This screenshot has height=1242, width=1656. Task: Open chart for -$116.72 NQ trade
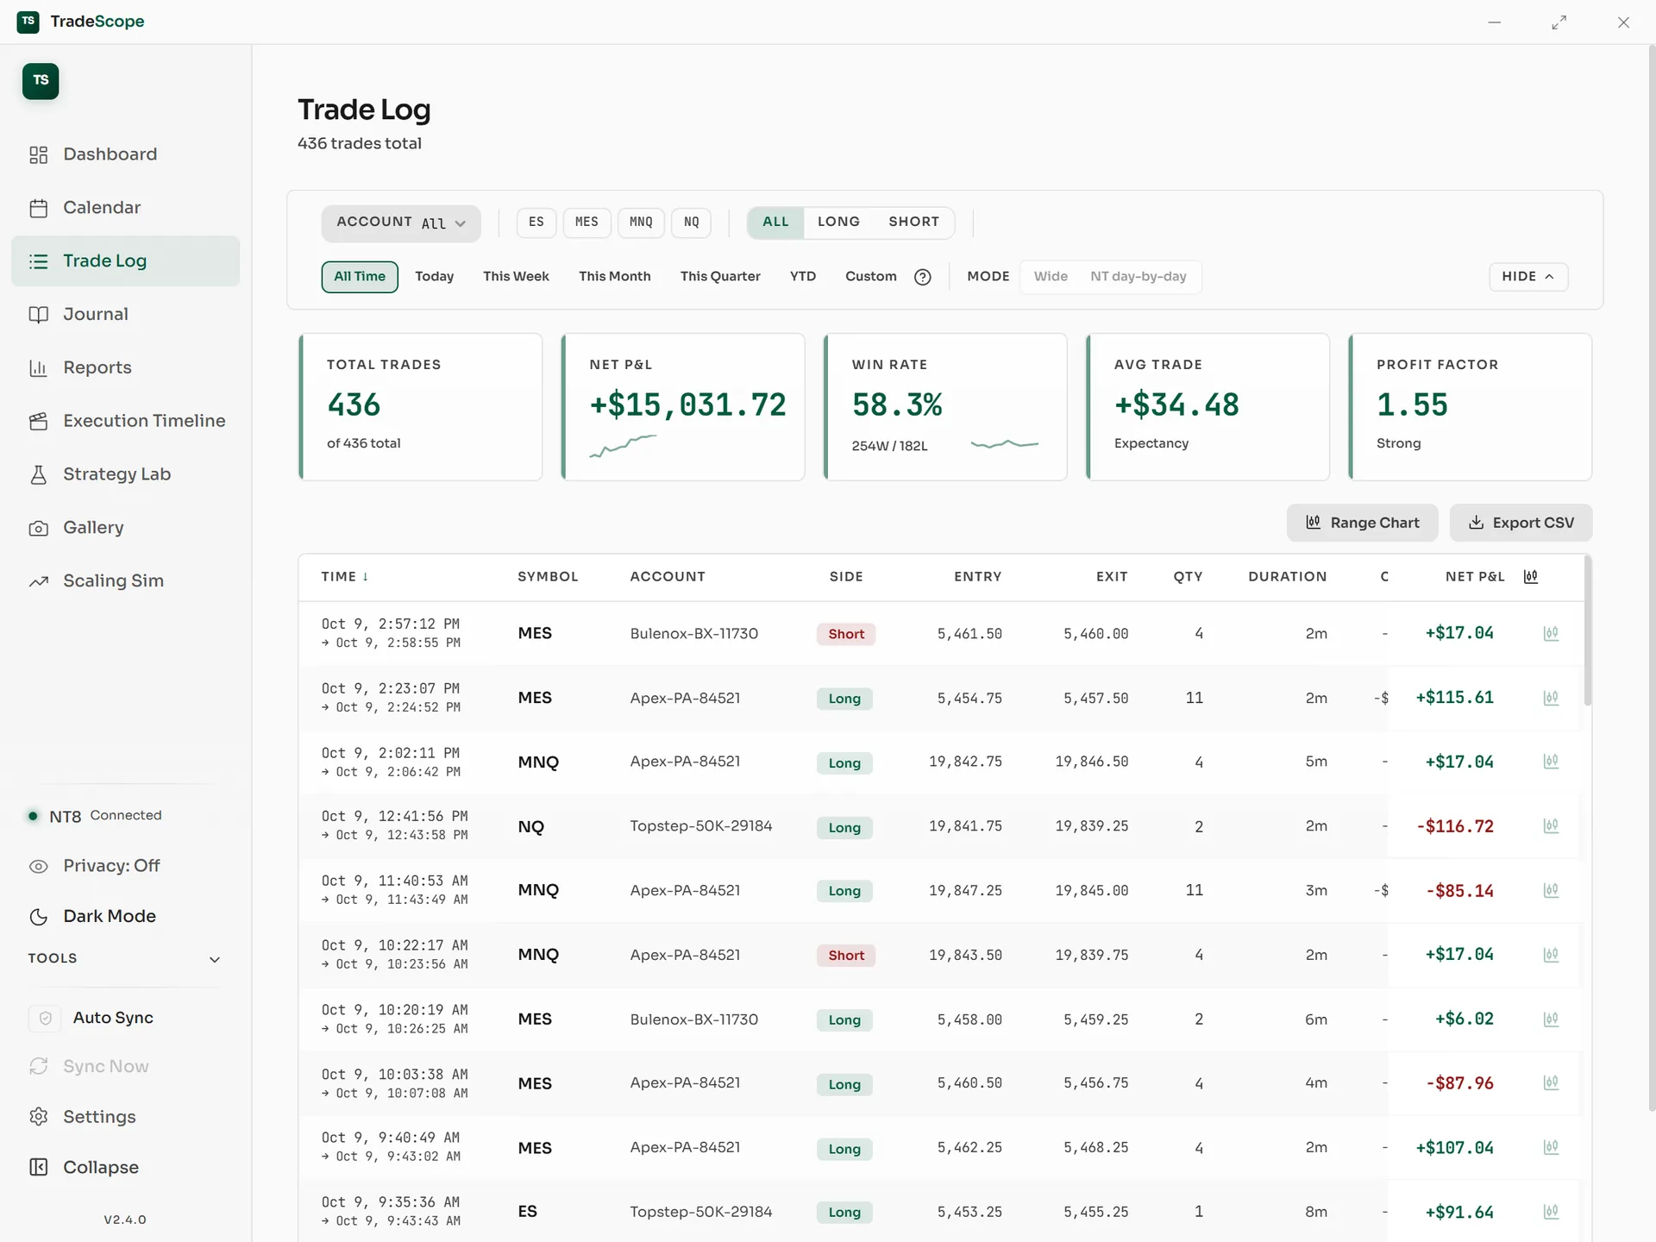[1551, 827]
